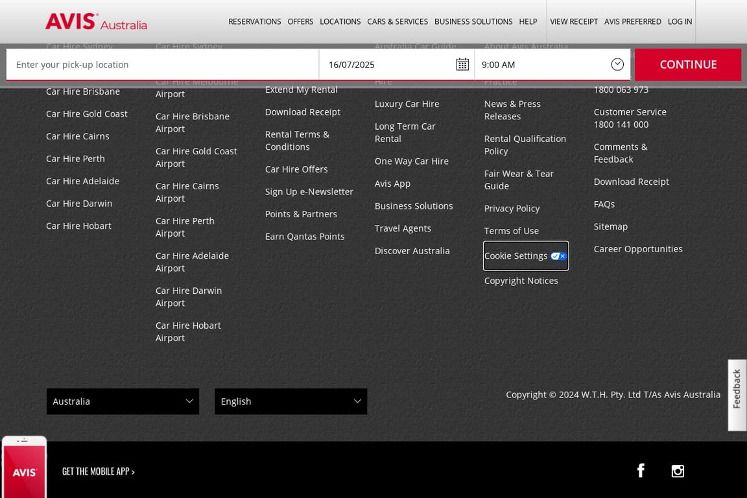Open Car Hire Adelaide link
747x498 pixels.
pyautogui.click(x=83, y=181)
